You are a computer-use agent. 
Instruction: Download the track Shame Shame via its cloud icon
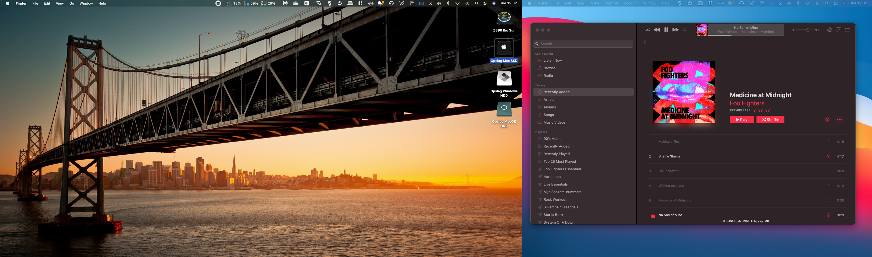click(828, 156)
